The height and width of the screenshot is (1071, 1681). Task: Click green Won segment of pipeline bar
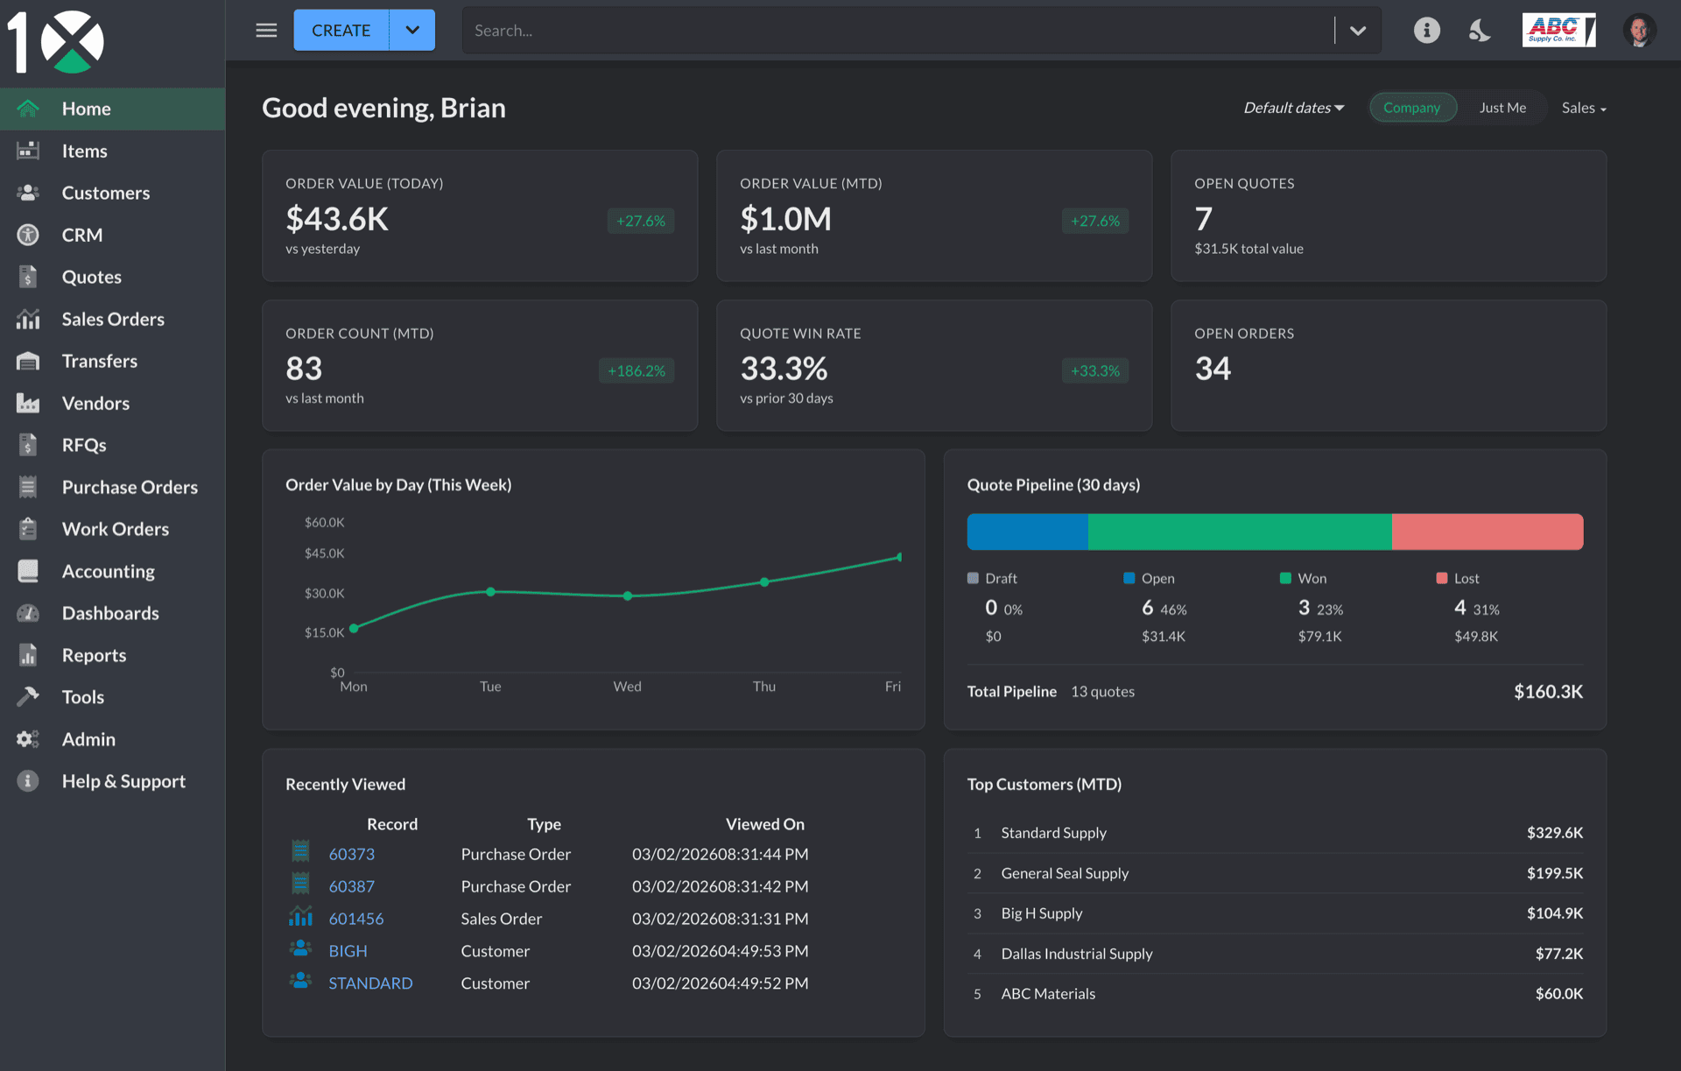click(1240, 532)
